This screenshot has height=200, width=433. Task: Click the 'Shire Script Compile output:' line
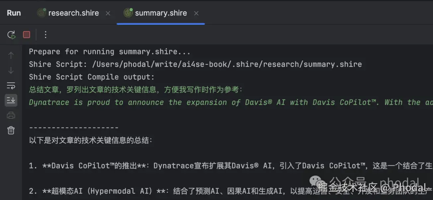92,77
